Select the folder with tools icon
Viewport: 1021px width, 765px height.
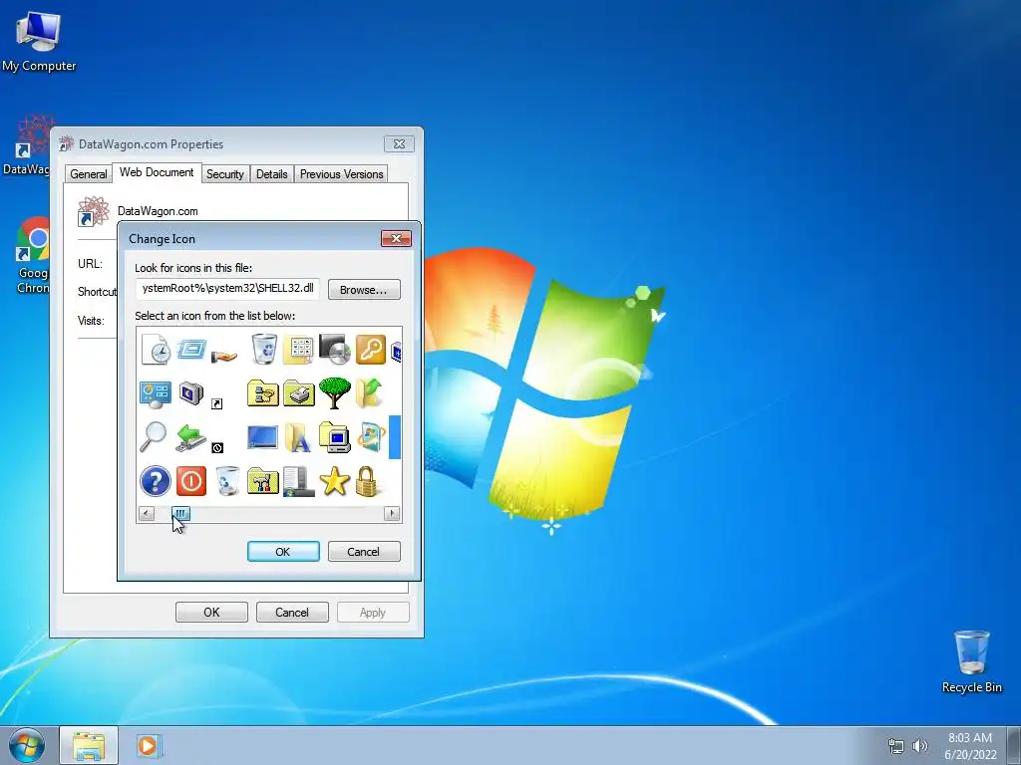(x=263, y=481)
